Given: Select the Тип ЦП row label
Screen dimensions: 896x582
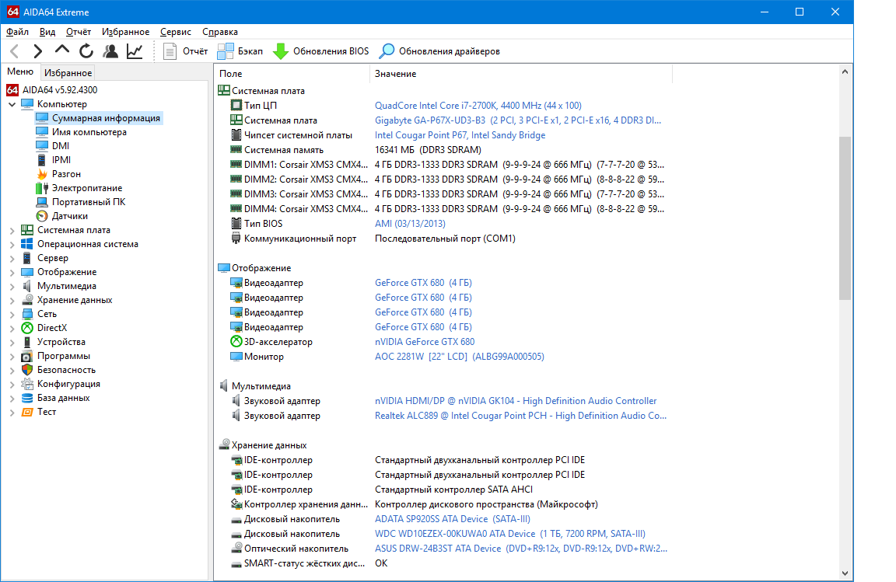Looking at the screenshot, I should click(261, 106).
